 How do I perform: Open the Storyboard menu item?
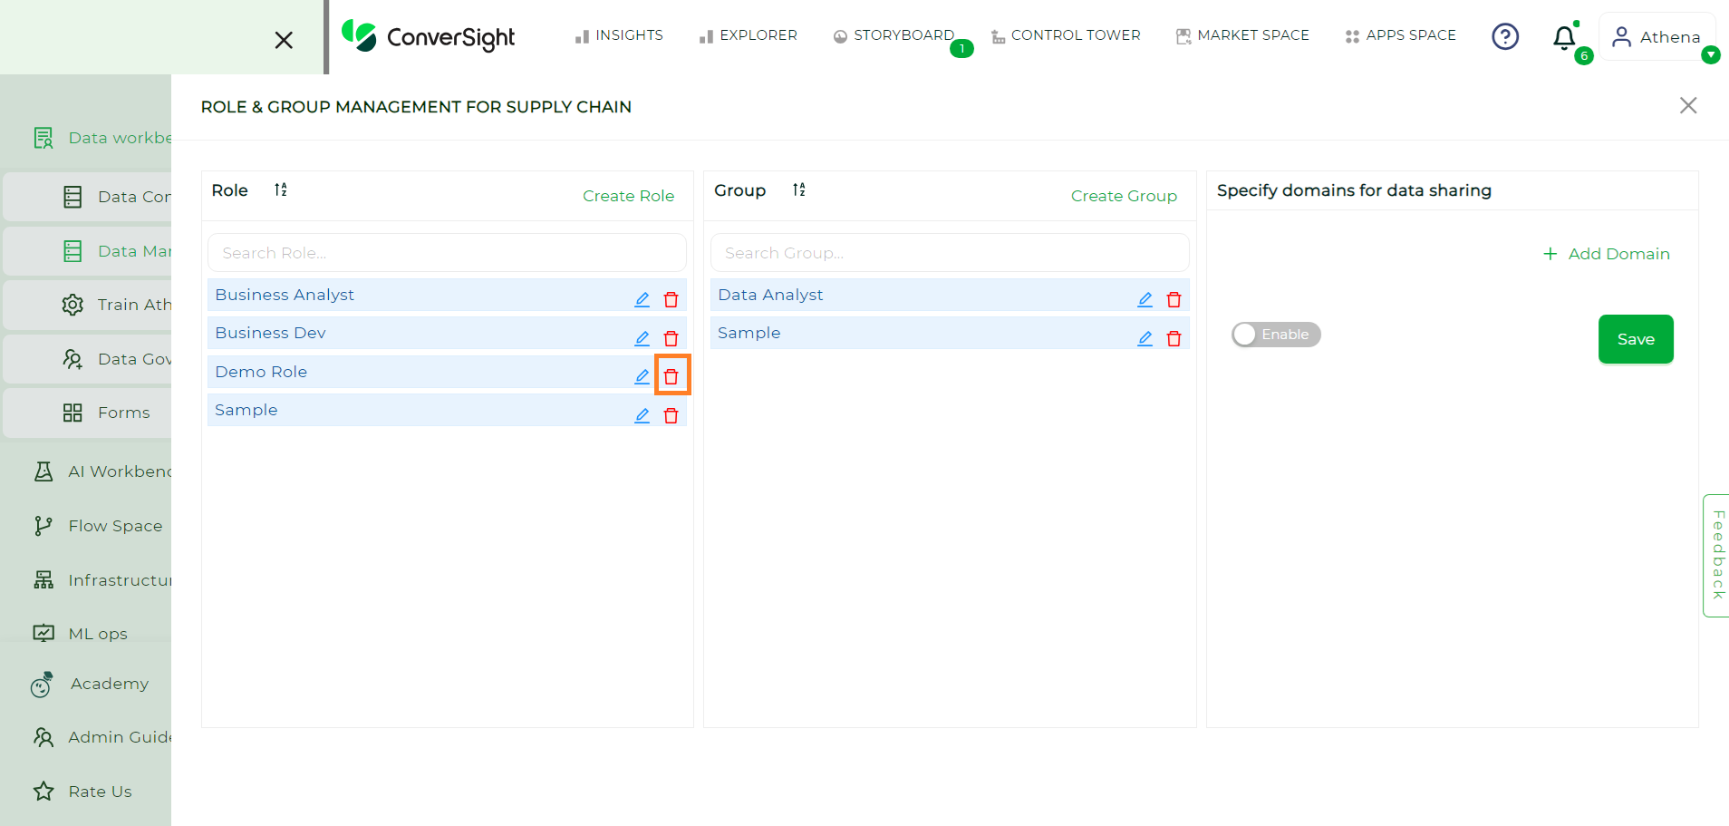pyautogui.click(x=893, y=35)
